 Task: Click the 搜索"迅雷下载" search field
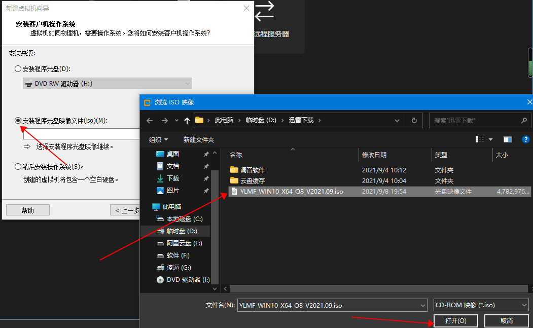coord(475,120)
